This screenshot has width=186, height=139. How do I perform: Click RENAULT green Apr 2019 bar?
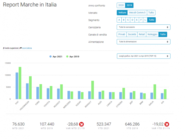coord(92,90)
